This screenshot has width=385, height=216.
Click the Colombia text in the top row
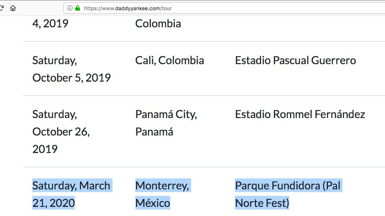[x=158, y=24]
